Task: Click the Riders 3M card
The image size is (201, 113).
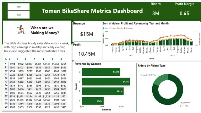Action: (156, 10)
